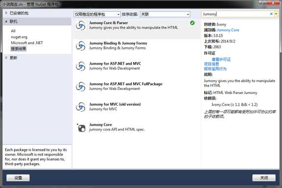Select the Jumony for ASP.NET and MVC title
This screenshot has height=188, width=282.
coord(115,64)
